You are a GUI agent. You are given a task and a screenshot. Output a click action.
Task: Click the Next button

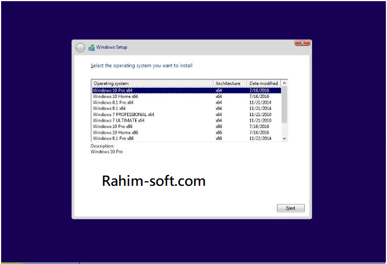[291, 208]
